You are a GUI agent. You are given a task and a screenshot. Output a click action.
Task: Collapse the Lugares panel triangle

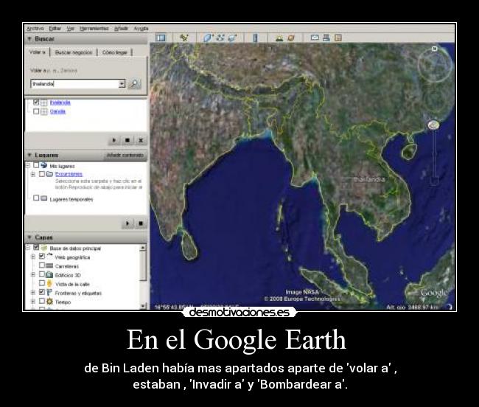click(x=29, y=156)
